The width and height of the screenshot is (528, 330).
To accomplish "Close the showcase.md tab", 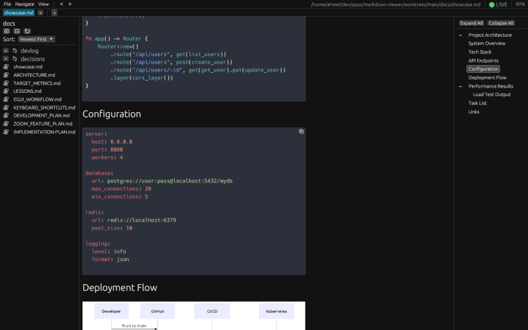I will 41,13.
